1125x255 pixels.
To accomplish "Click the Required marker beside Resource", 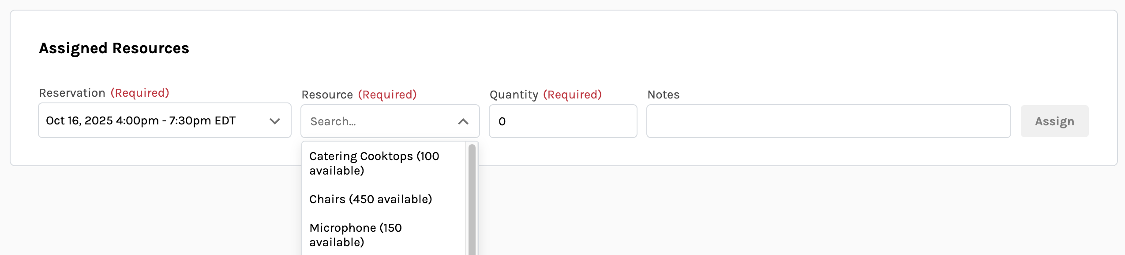I will [387, 95].
